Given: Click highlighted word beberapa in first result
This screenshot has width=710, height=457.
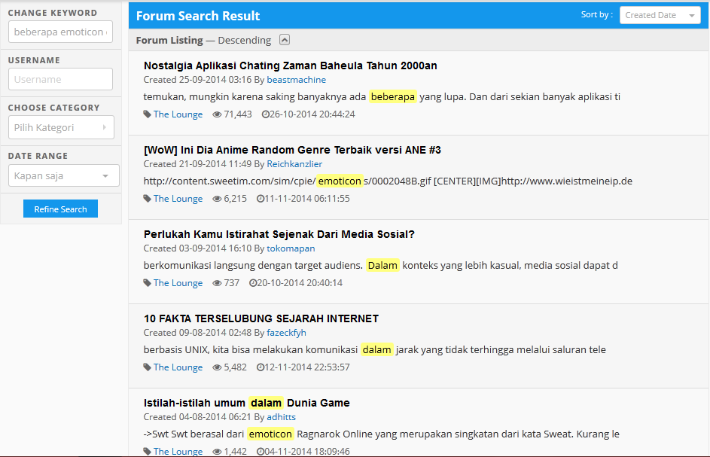Looking at the screenshot, I should click(x=392, y=96).
